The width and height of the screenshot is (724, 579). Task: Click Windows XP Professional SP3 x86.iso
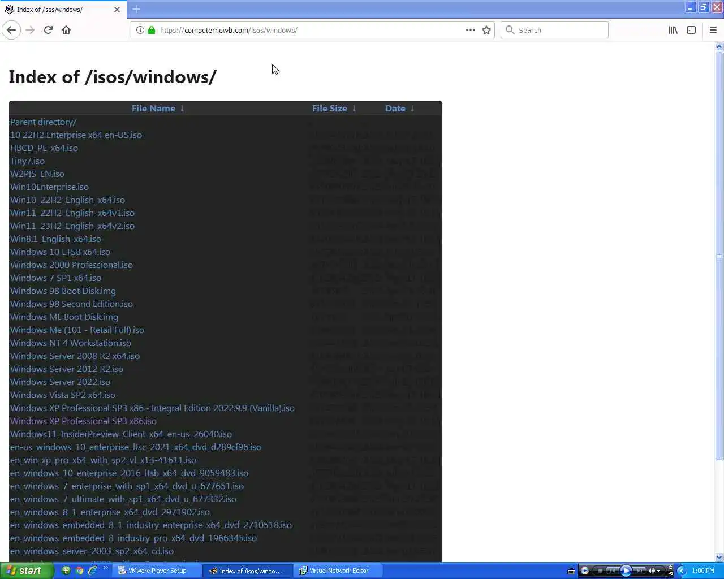pos(83,421)
